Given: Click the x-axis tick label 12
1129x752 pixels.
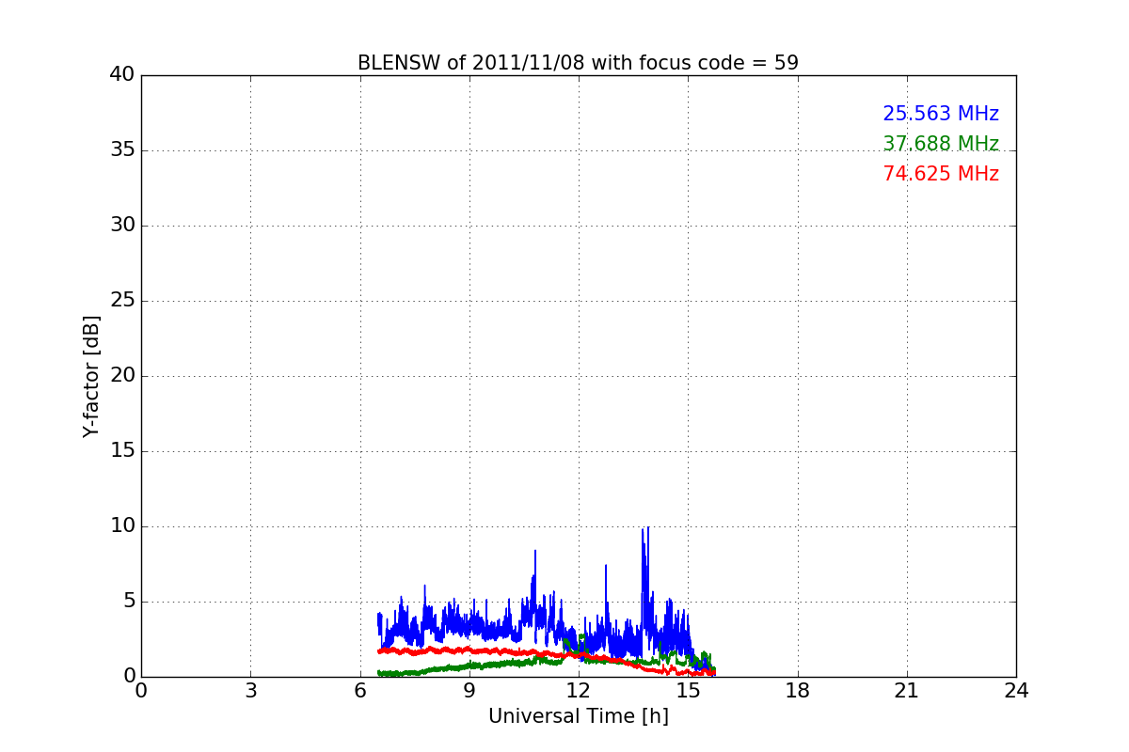Looking at the screenshot, I should pyautogui.click(x=579, y=691).
